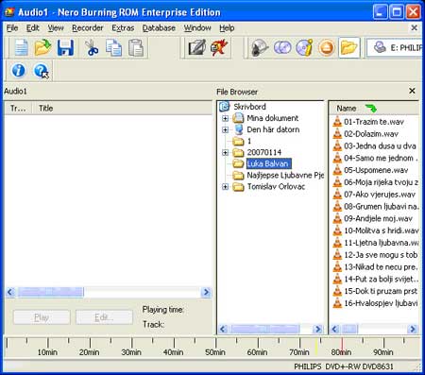Image resolution: width=425 pixels, height=375 pixels.
Task: Paste with the clipboard icon
Action: tap(136, 48)
